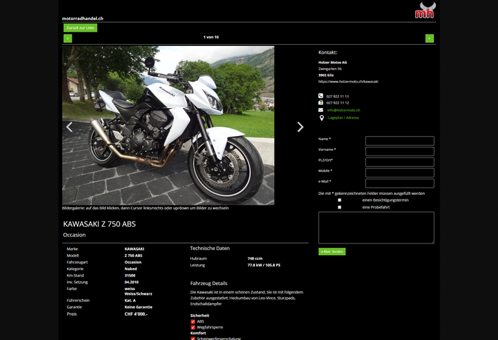The width and height of the screenshot is (498, 340).
Task: Open the holzermoto.ch/kawasaki website link
Action: 348,82
